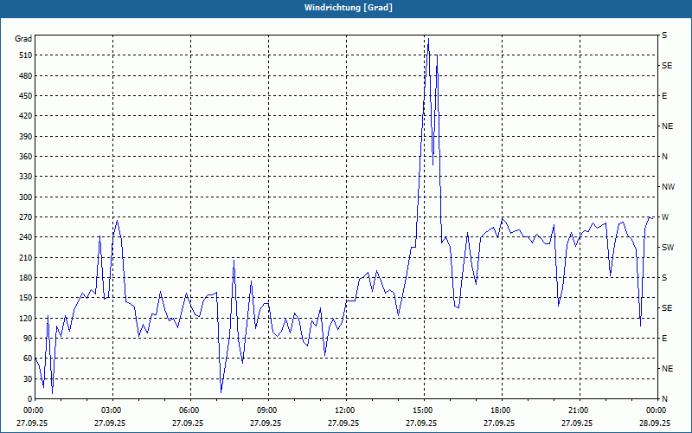
Task: Select the 06:00 time axis label
Action: coord(190,410)
